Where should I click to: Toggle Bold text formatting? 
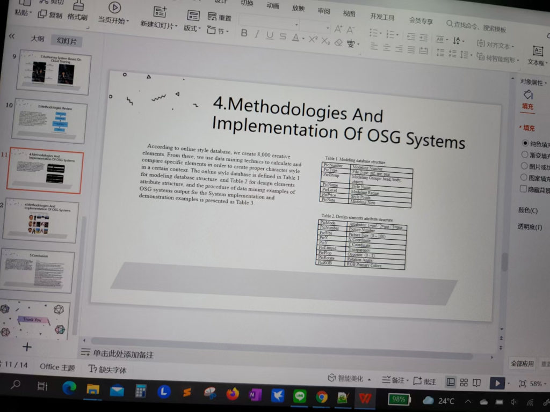point(244,33)
